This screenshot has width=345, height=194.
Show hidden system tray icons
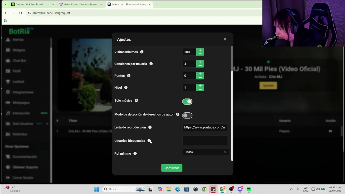point(291,189)
